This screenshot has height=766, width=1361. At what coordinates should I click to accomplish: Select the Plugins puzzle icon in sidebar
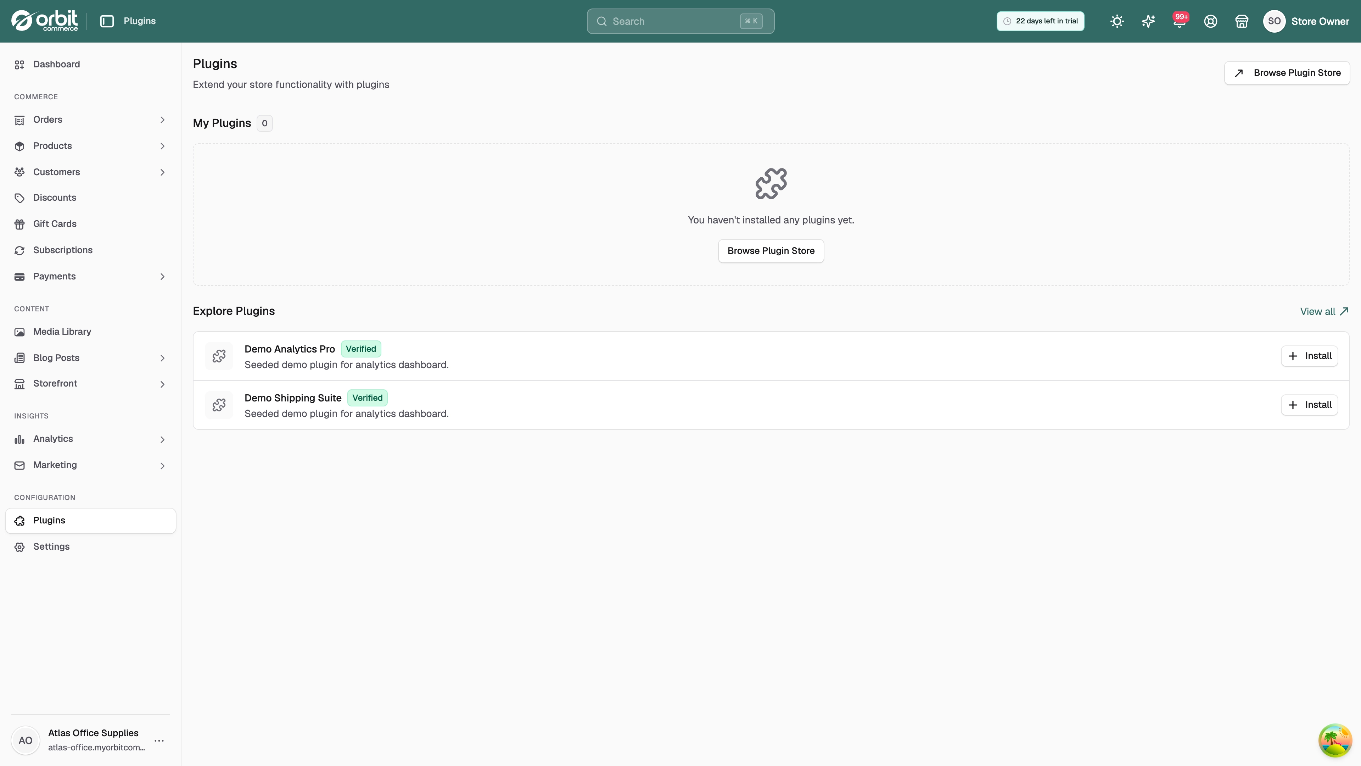[x=19, y=521]
